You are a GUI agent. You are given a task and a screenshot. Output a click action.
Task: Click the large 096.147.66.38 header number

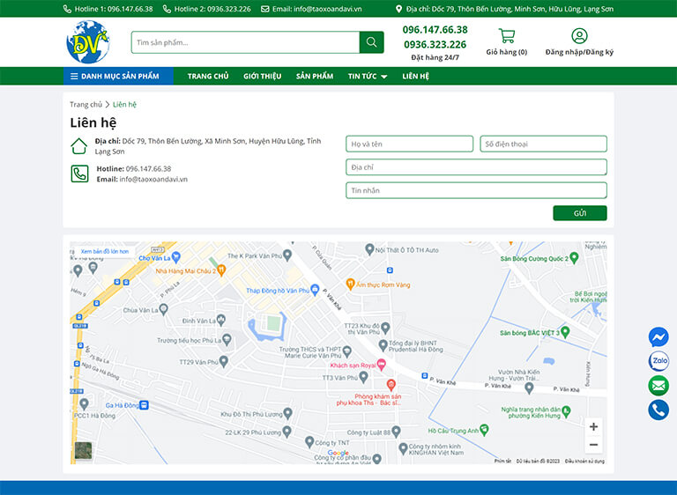click(435, 30)
